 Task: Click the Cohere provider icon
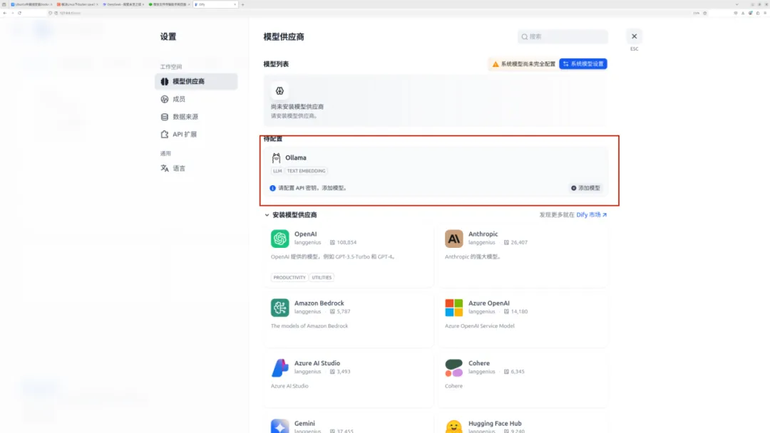453,367
